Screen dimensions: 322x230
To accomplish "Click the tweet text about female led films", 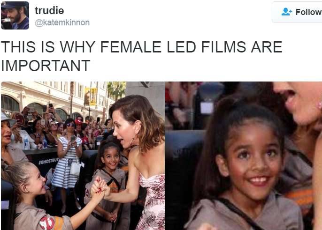I will tap(141, 56).
